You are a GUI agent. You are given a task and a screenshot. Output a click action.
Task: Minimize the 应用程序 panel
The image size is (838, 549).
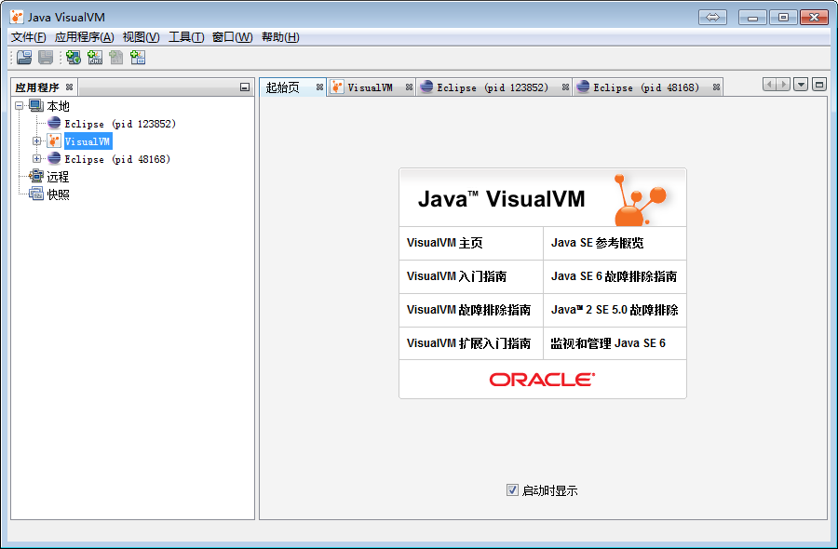pos(245,87)
